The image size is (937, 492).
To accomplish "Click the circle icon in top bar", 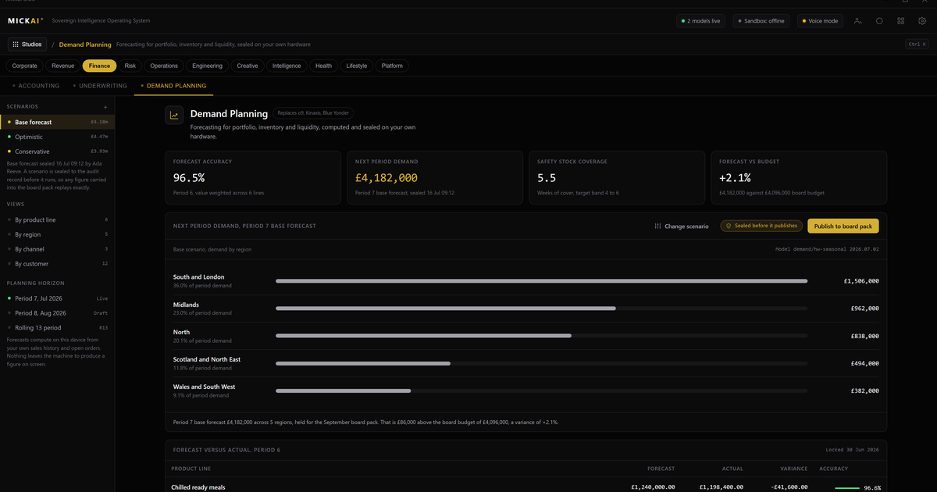I will 879,21.
